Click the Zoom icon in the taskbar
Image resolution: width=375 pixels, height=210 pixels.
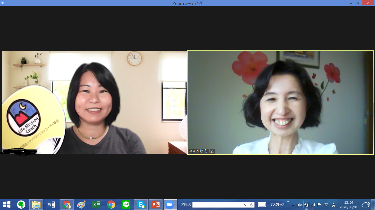(170, 205)
